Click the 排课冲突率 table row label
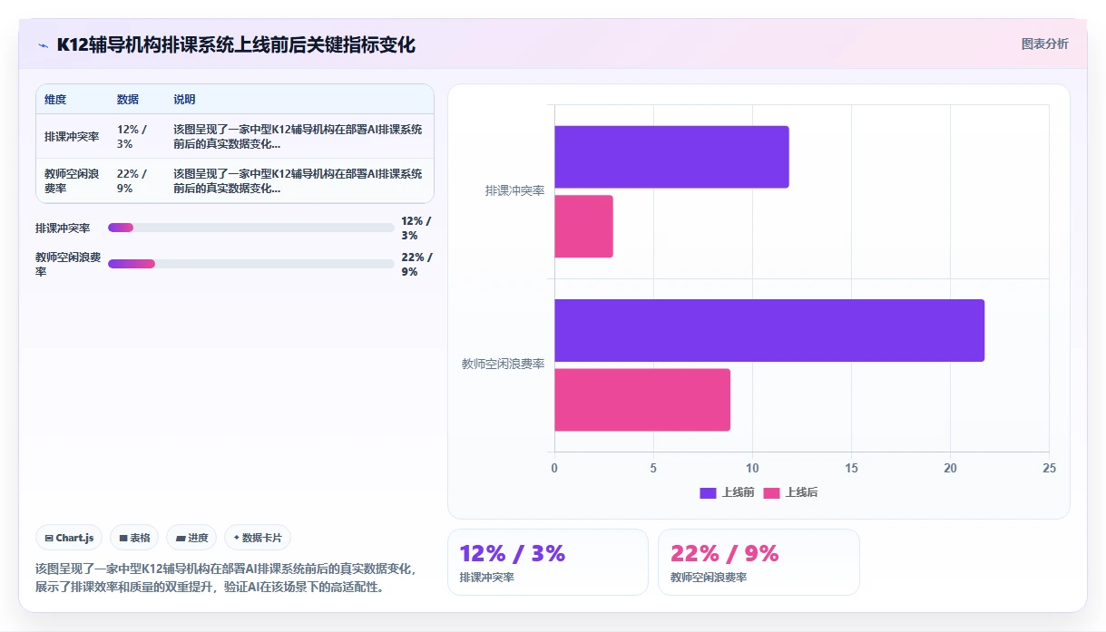Viewport: 1106px width, 632px height. 72,137
